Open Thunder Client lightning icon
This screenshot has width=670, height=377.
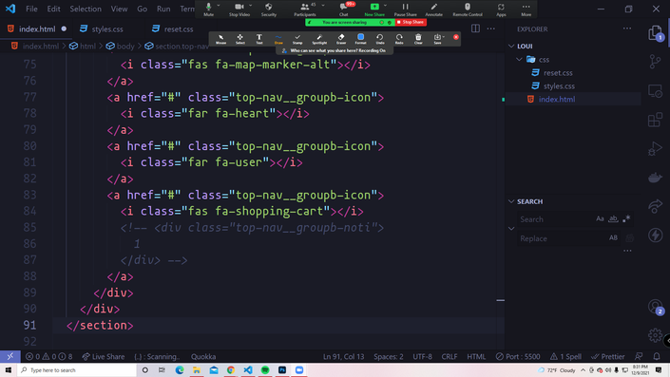pyautogui.click(x=655, y=235)
